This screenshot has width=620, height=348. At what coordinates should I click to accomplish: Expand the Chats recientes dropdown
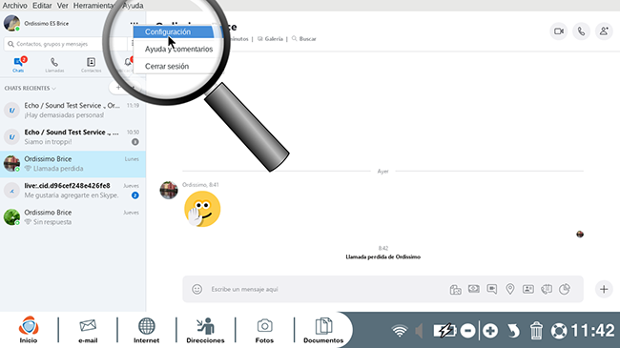click(x=31, y=88)
